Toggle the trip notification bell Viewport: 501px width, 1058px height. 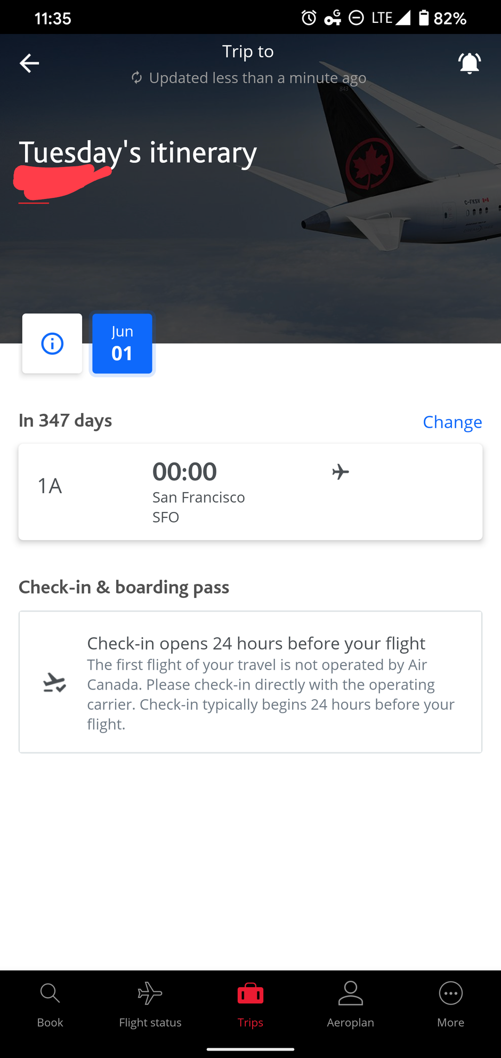[x=470, y=63]
